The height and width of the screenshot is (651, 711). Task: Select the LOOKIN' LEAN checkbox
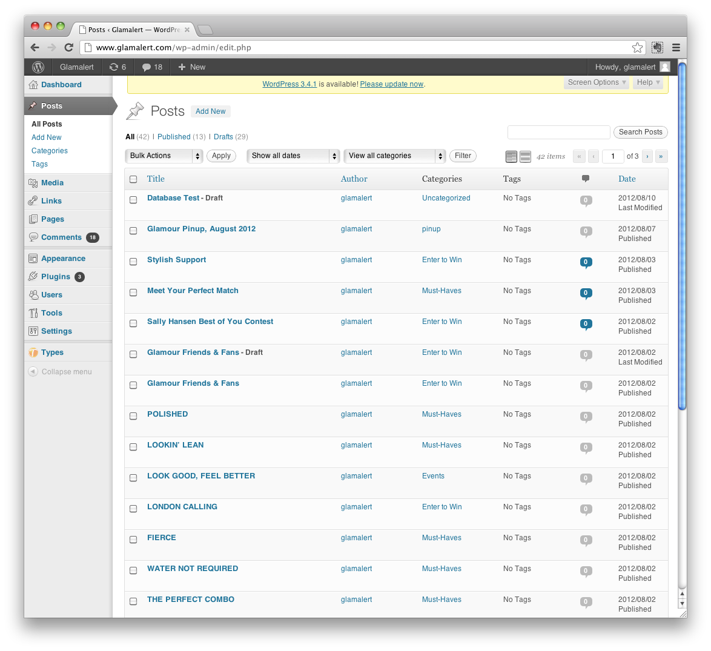[133, 447]
